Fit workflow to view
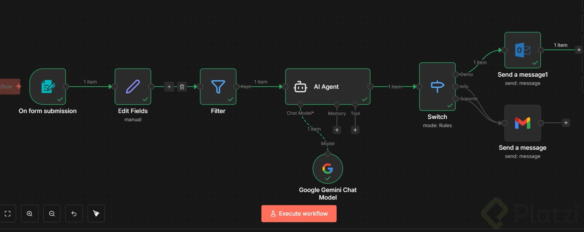 [8, 214]
